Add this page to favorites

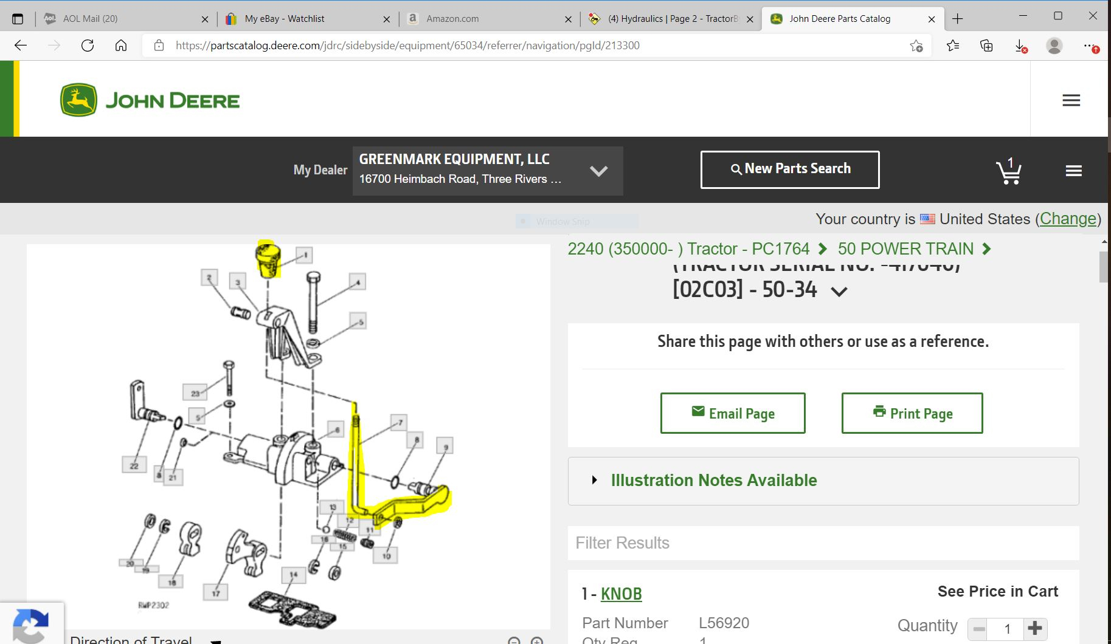coord(916,46)
